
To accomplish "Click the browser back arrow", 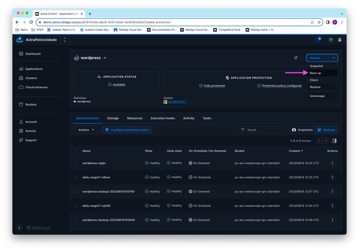I will click(17, 22).
